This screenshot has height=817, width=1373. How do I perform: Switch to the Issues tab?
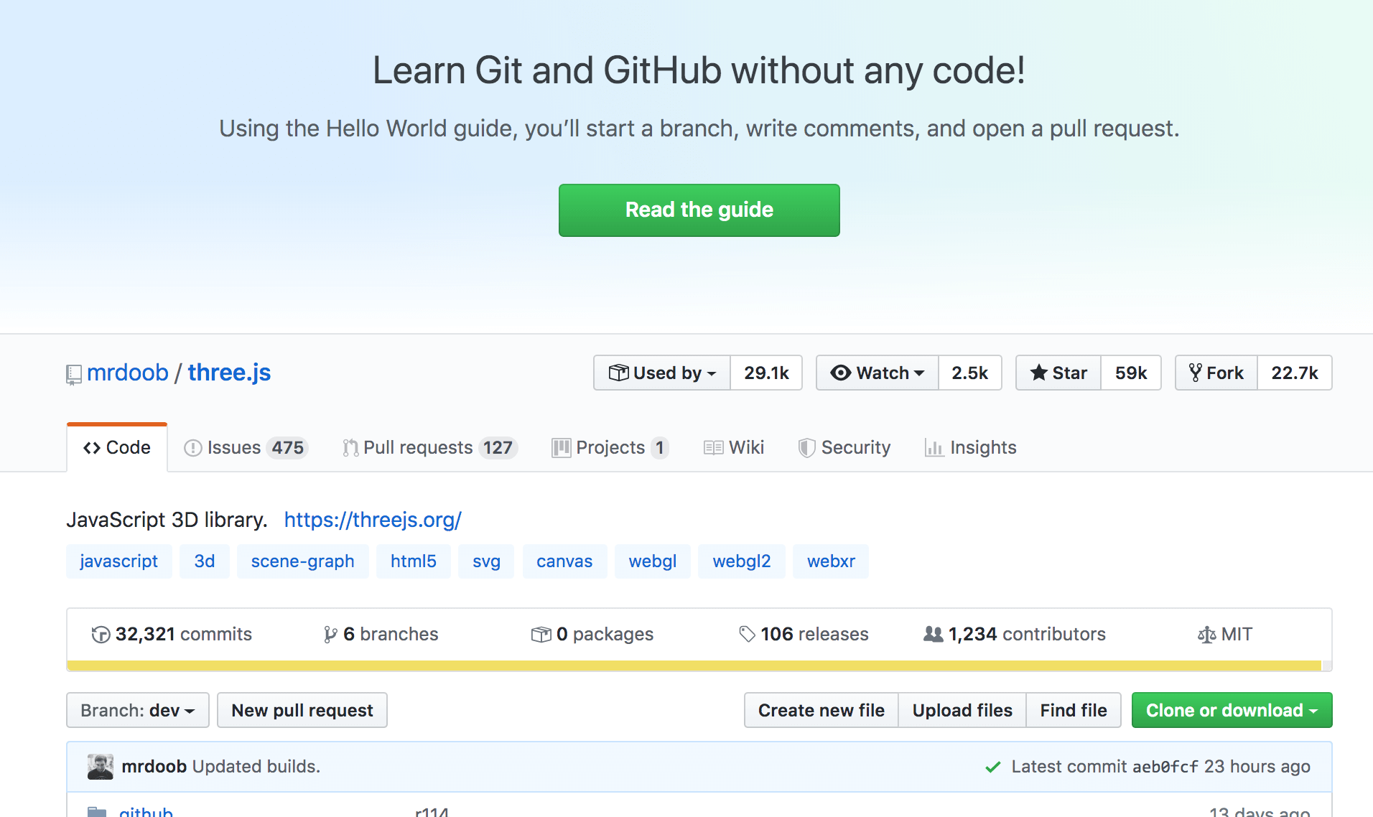click(246, 447)
